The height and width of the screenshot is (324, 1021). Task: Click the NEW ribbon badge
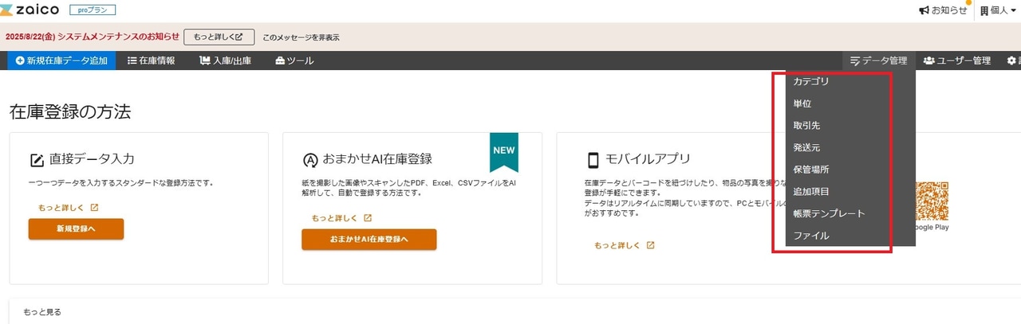point(504,152)
